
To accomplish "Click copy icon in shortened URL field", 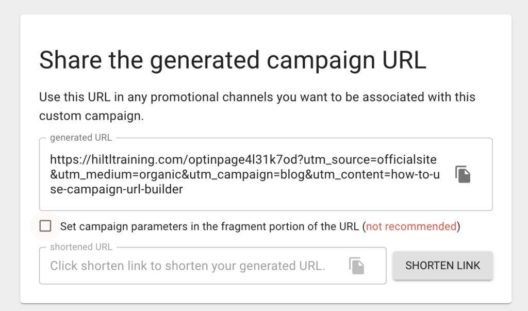I will click(357, 266).
